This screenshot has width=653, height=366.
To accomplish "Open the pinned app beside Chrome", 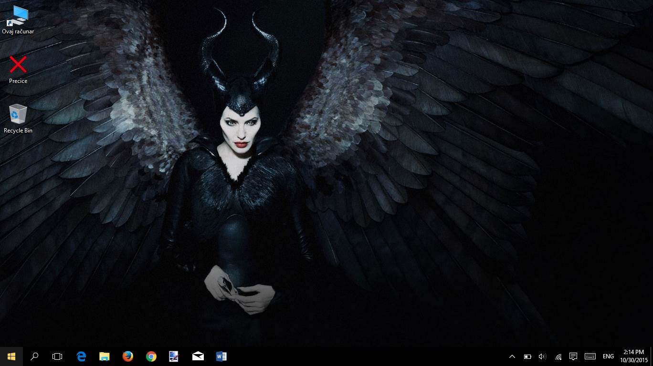I will 174,356.
